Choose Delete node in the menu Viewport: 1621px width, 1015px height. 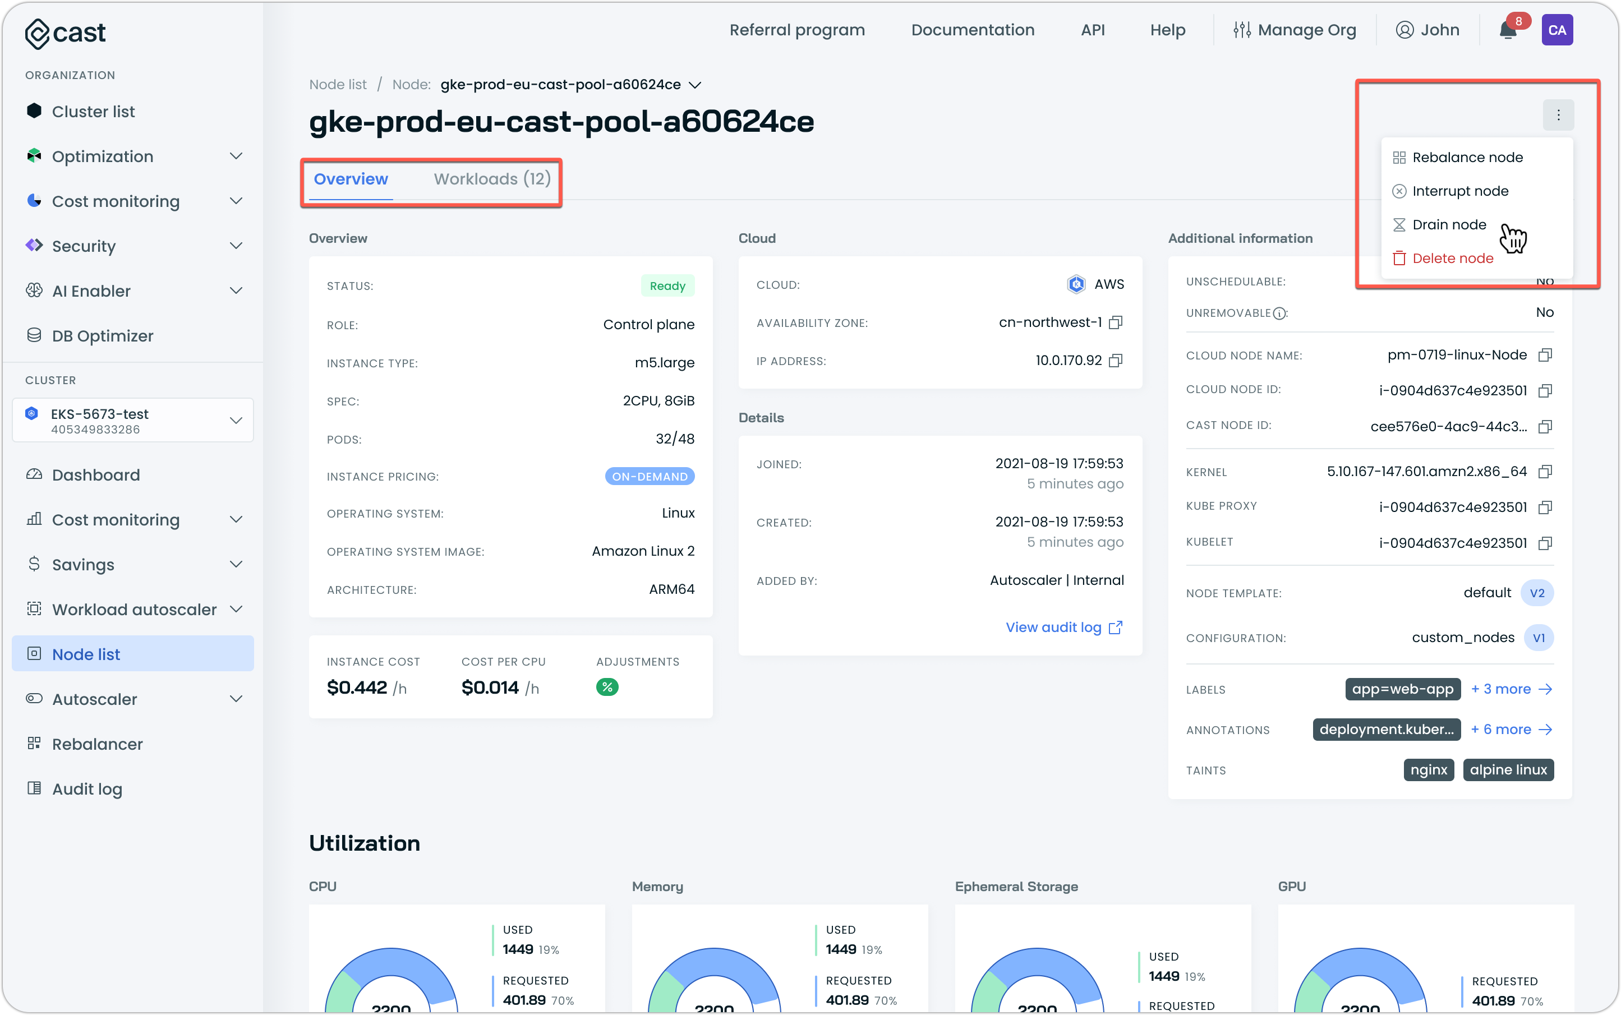[x=1453, y=259]
